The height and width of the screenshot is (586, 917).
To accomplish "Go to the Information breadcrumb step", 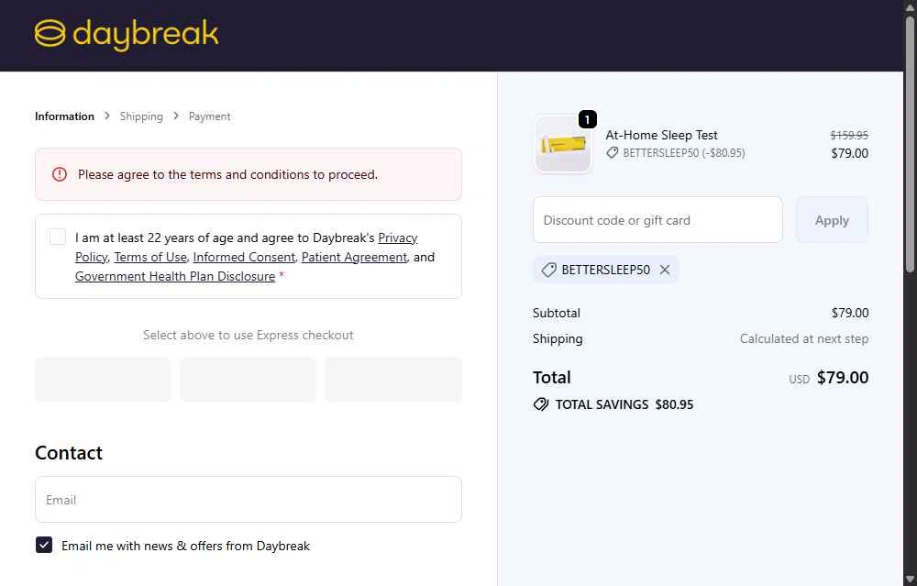I will tap(64, 116).
